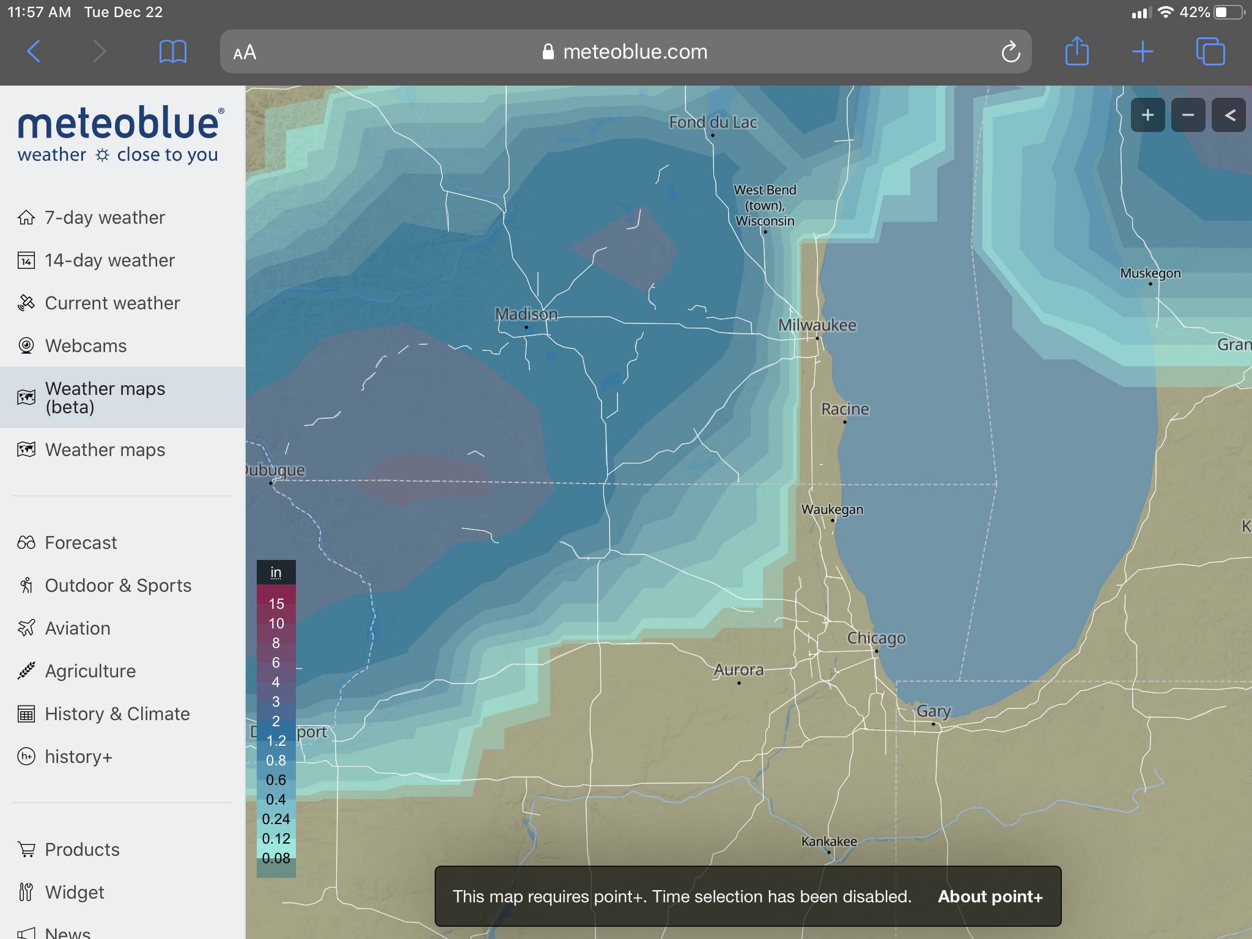Zoom out with the map minus button

click(x=1188, y=115)
